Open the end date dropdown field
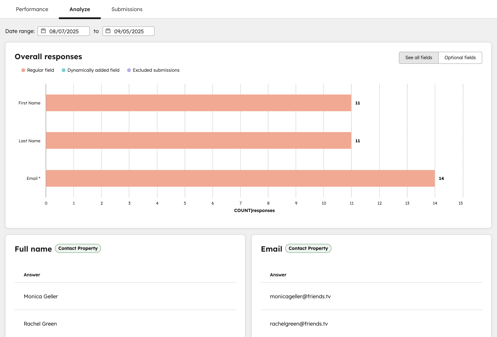Viewport: 497px width, 337px height. click(128, 31)
